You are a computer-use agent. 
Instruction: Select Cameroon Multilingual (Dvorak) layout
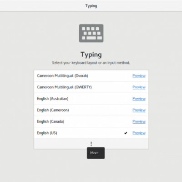pos(91,76)
